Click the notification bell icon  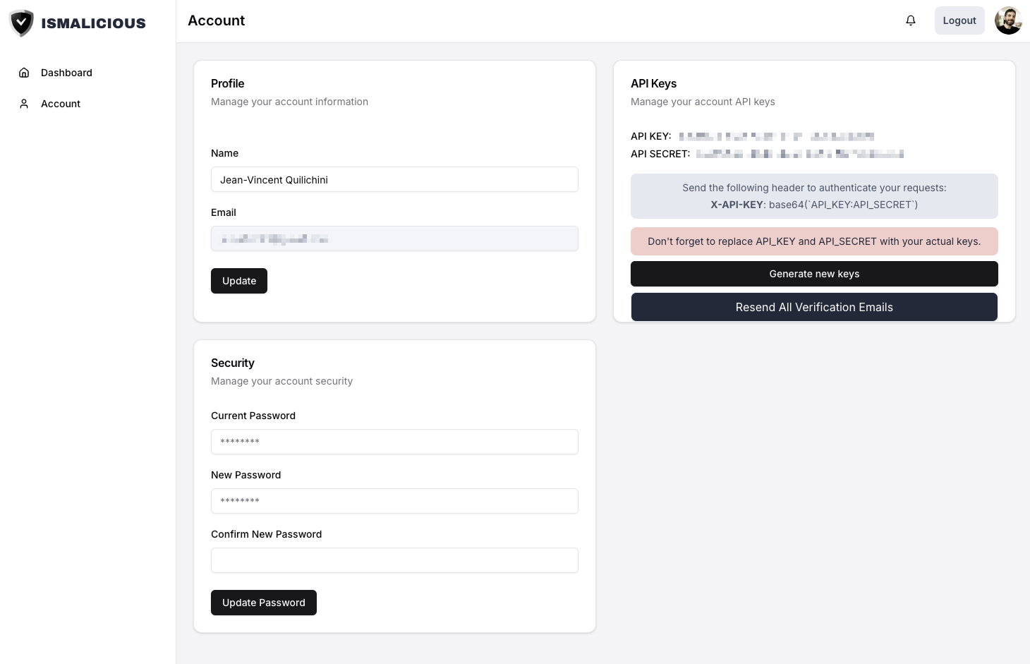click(x=911, y=20)
